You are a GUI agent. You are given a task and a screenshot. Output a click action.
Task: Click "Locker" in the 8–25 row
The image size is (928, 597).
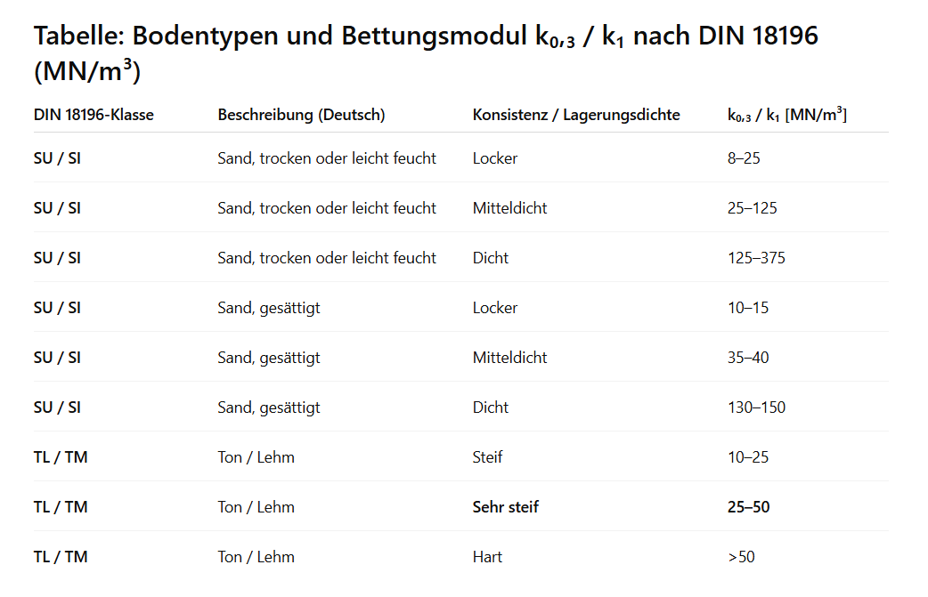coord(495,158)
